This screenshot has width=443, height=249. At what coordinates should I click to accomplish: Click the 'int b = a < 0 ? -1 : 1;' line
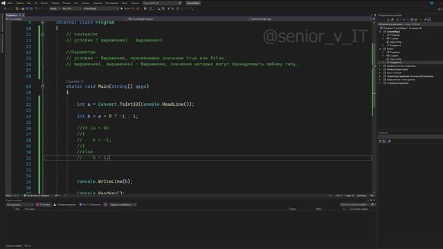point(107,116)
